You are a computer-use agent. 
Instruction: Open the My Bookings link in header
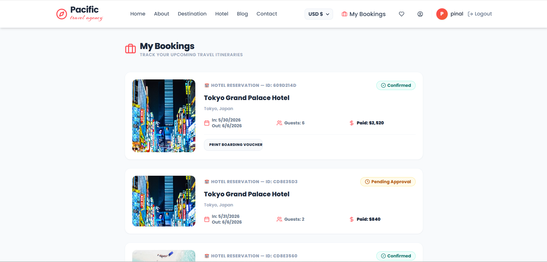(x=364, y=14)
